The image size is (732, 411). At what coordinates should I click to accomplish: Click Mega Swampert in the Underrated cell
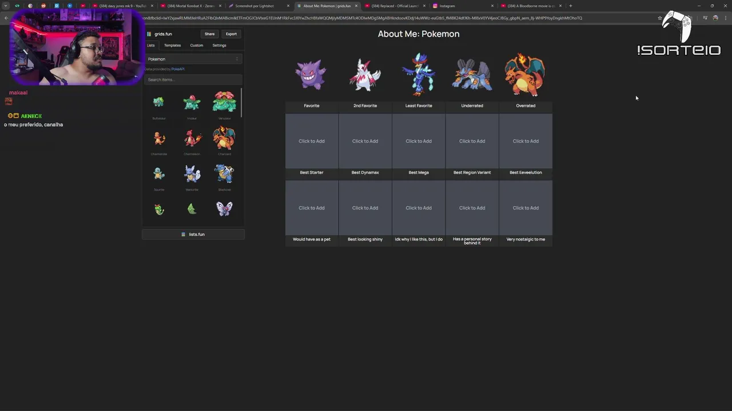[472, 75]
